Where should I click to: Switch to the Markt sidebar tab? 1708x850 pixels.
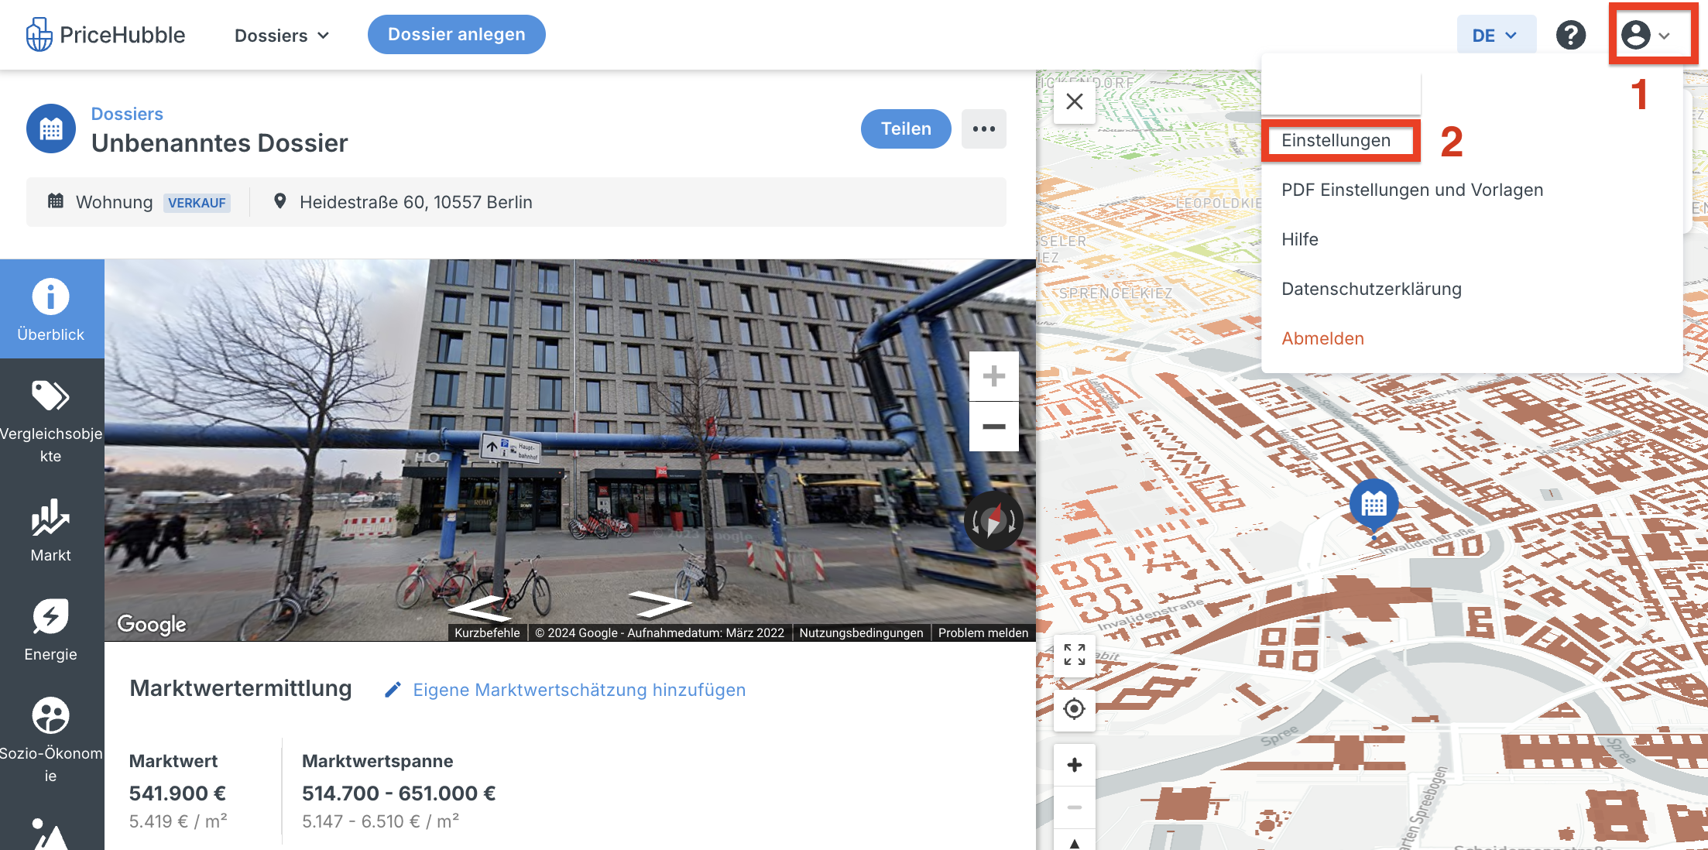click(x=51, y=530)
